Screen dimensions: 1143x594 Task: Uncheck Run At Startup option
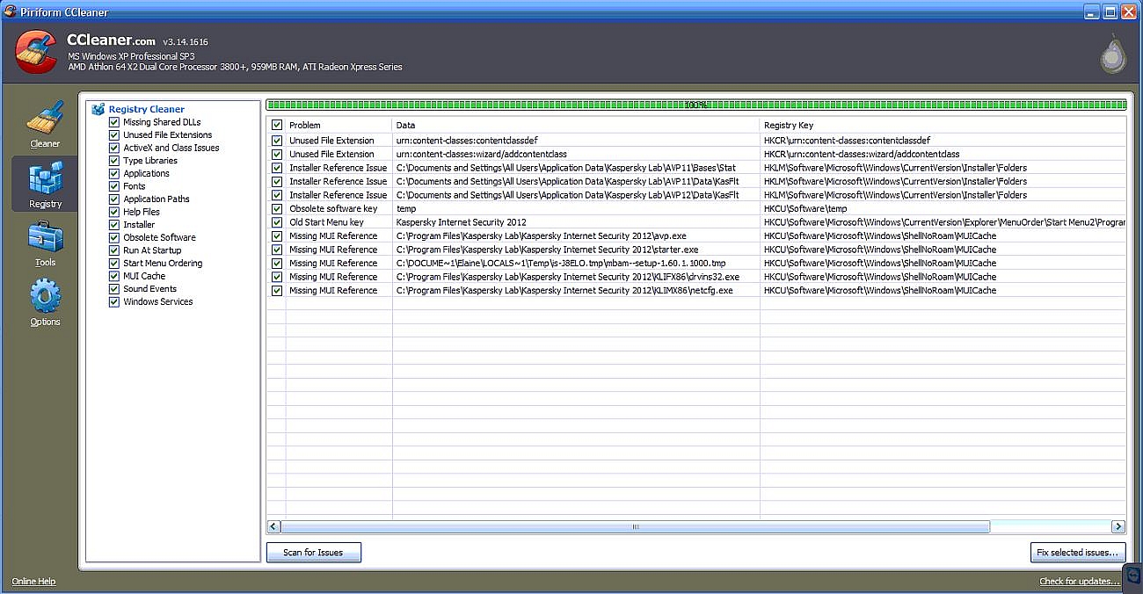114,250
